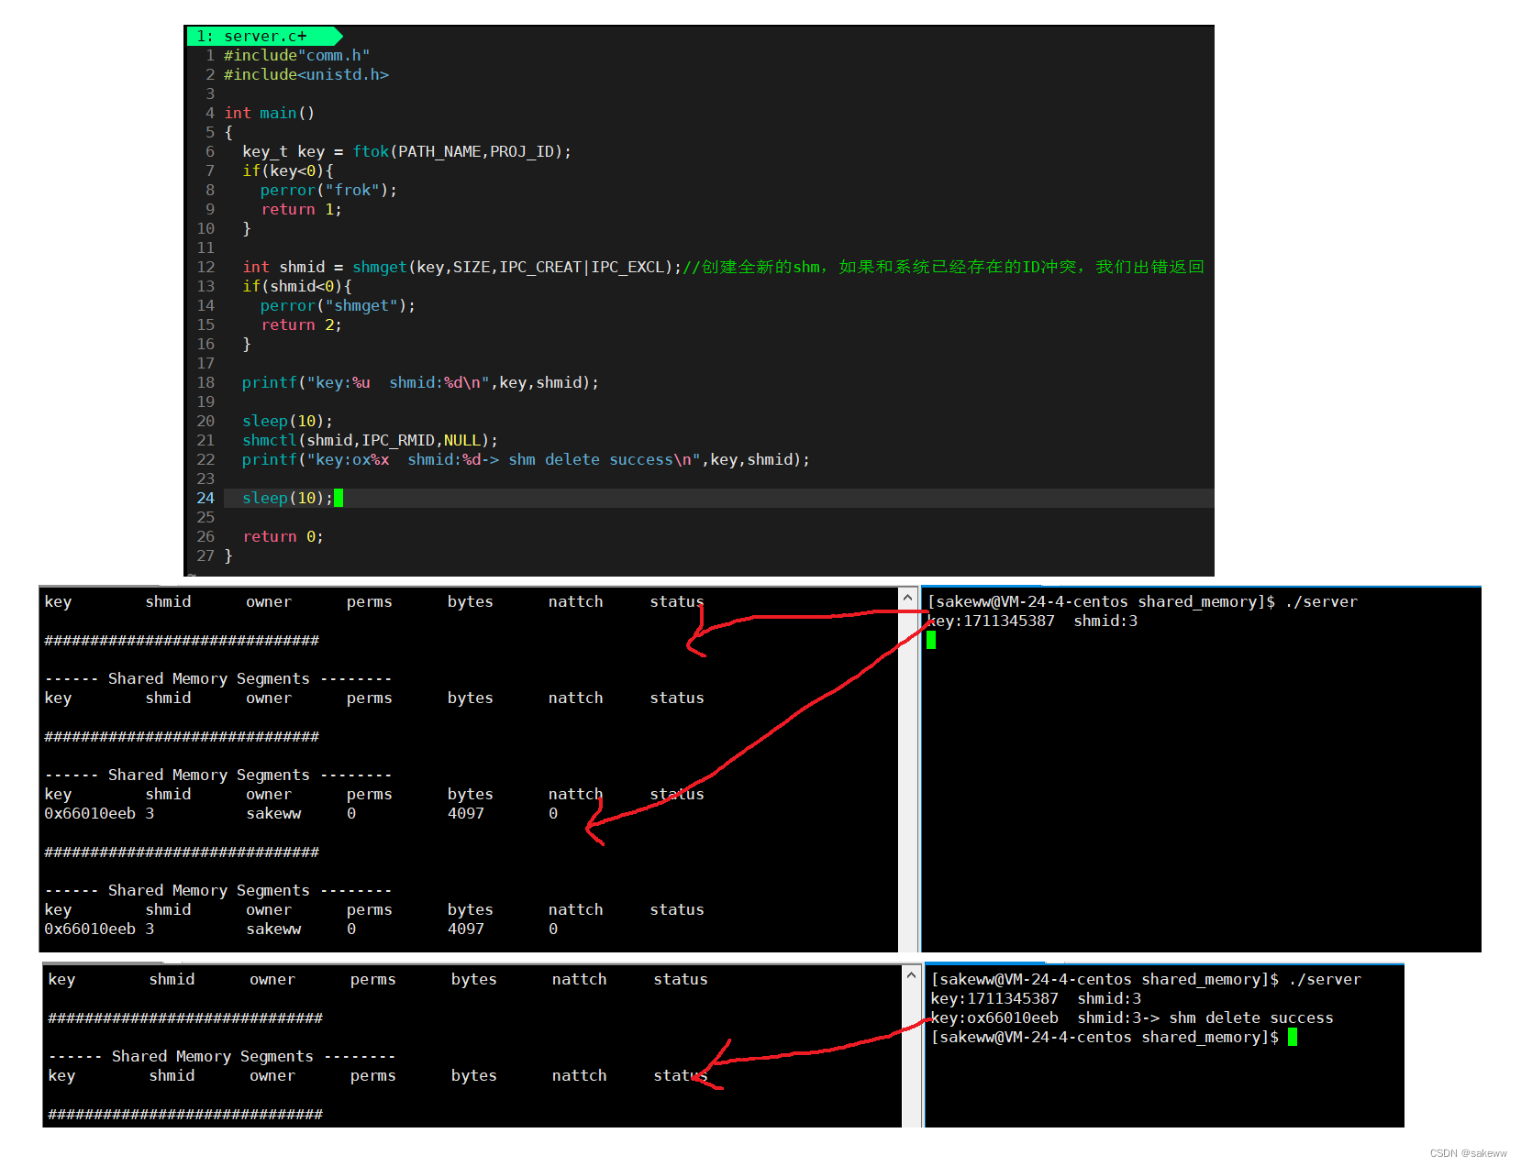The width and height of the screenshot is (1521, 1166).
Task: Click the shmctl(shmid,IPC_RMID,NULL) line
Action: point(370,440)
